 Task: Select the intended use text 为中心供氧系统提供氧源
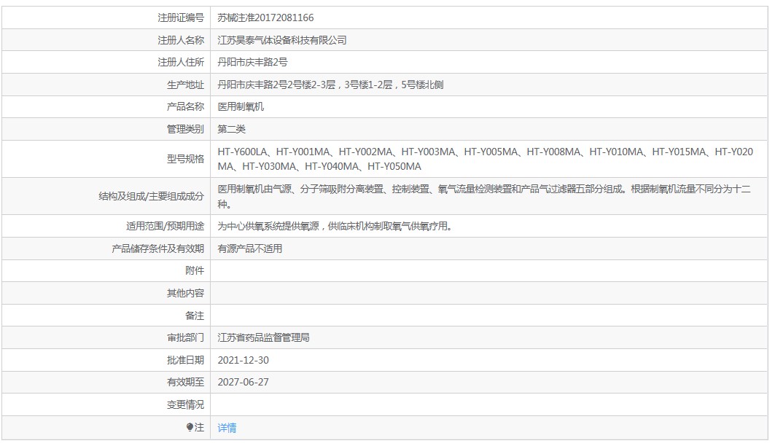[335, 226]
